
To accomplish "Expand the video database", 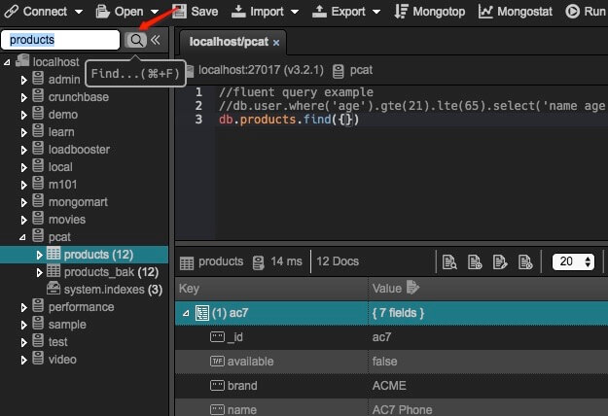I will point(23,360).
